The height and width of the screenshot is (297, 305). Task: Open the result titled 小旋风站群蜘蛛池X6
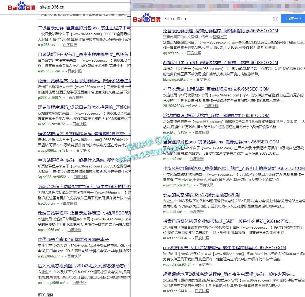coord(234,168)
